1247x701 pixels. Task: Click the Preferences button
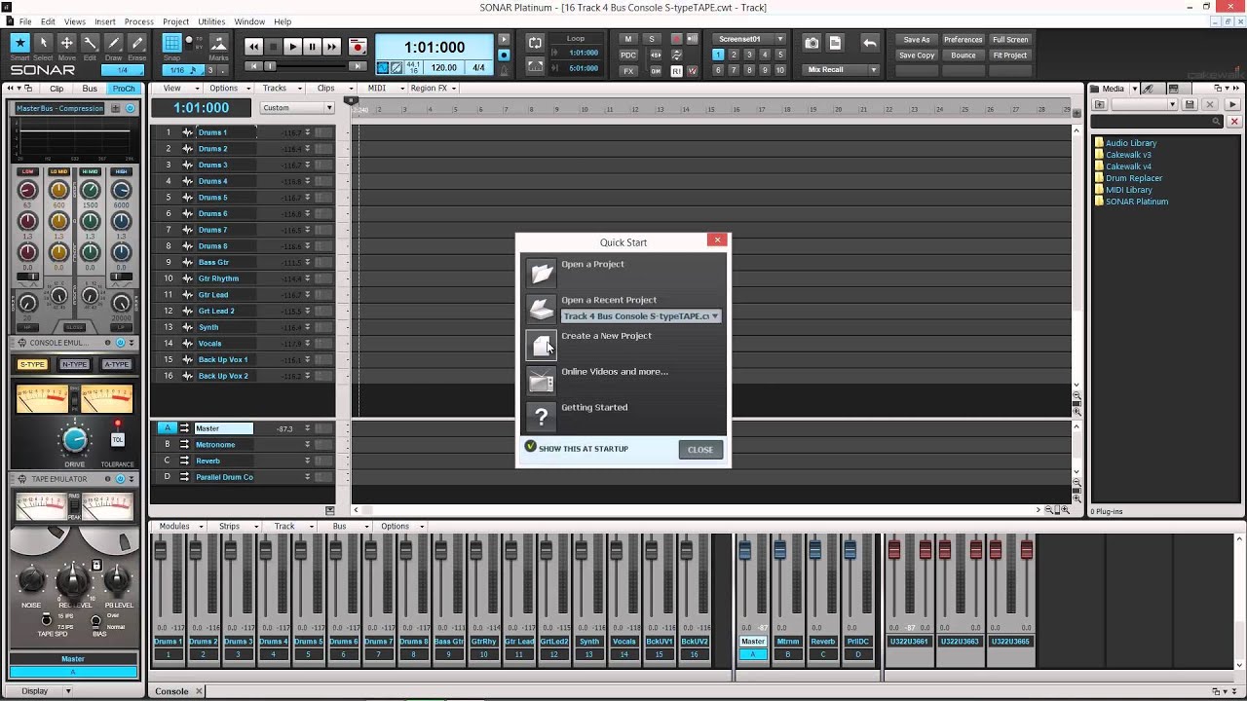pos(964,40)
